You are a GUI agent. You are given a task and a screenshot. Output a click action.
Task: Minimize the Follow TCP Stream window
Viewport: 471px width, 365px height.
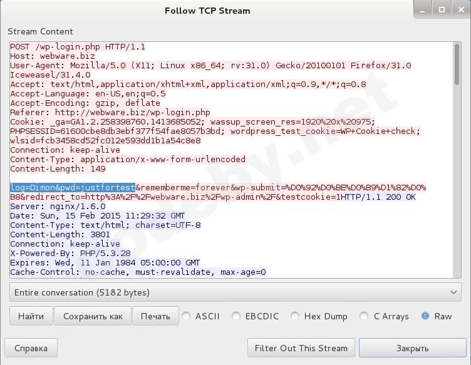[423, 10]
